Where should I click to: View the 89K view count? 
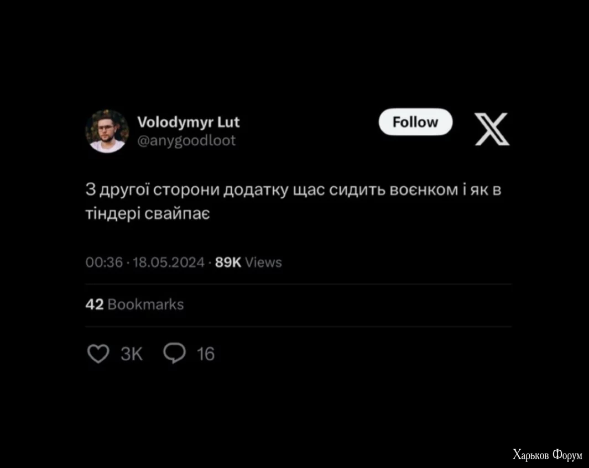[x=228, y=262]
